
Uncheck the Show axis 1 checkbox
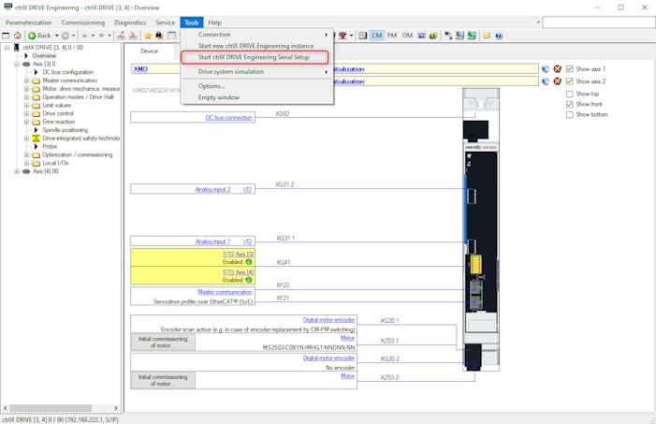point(570,69)
